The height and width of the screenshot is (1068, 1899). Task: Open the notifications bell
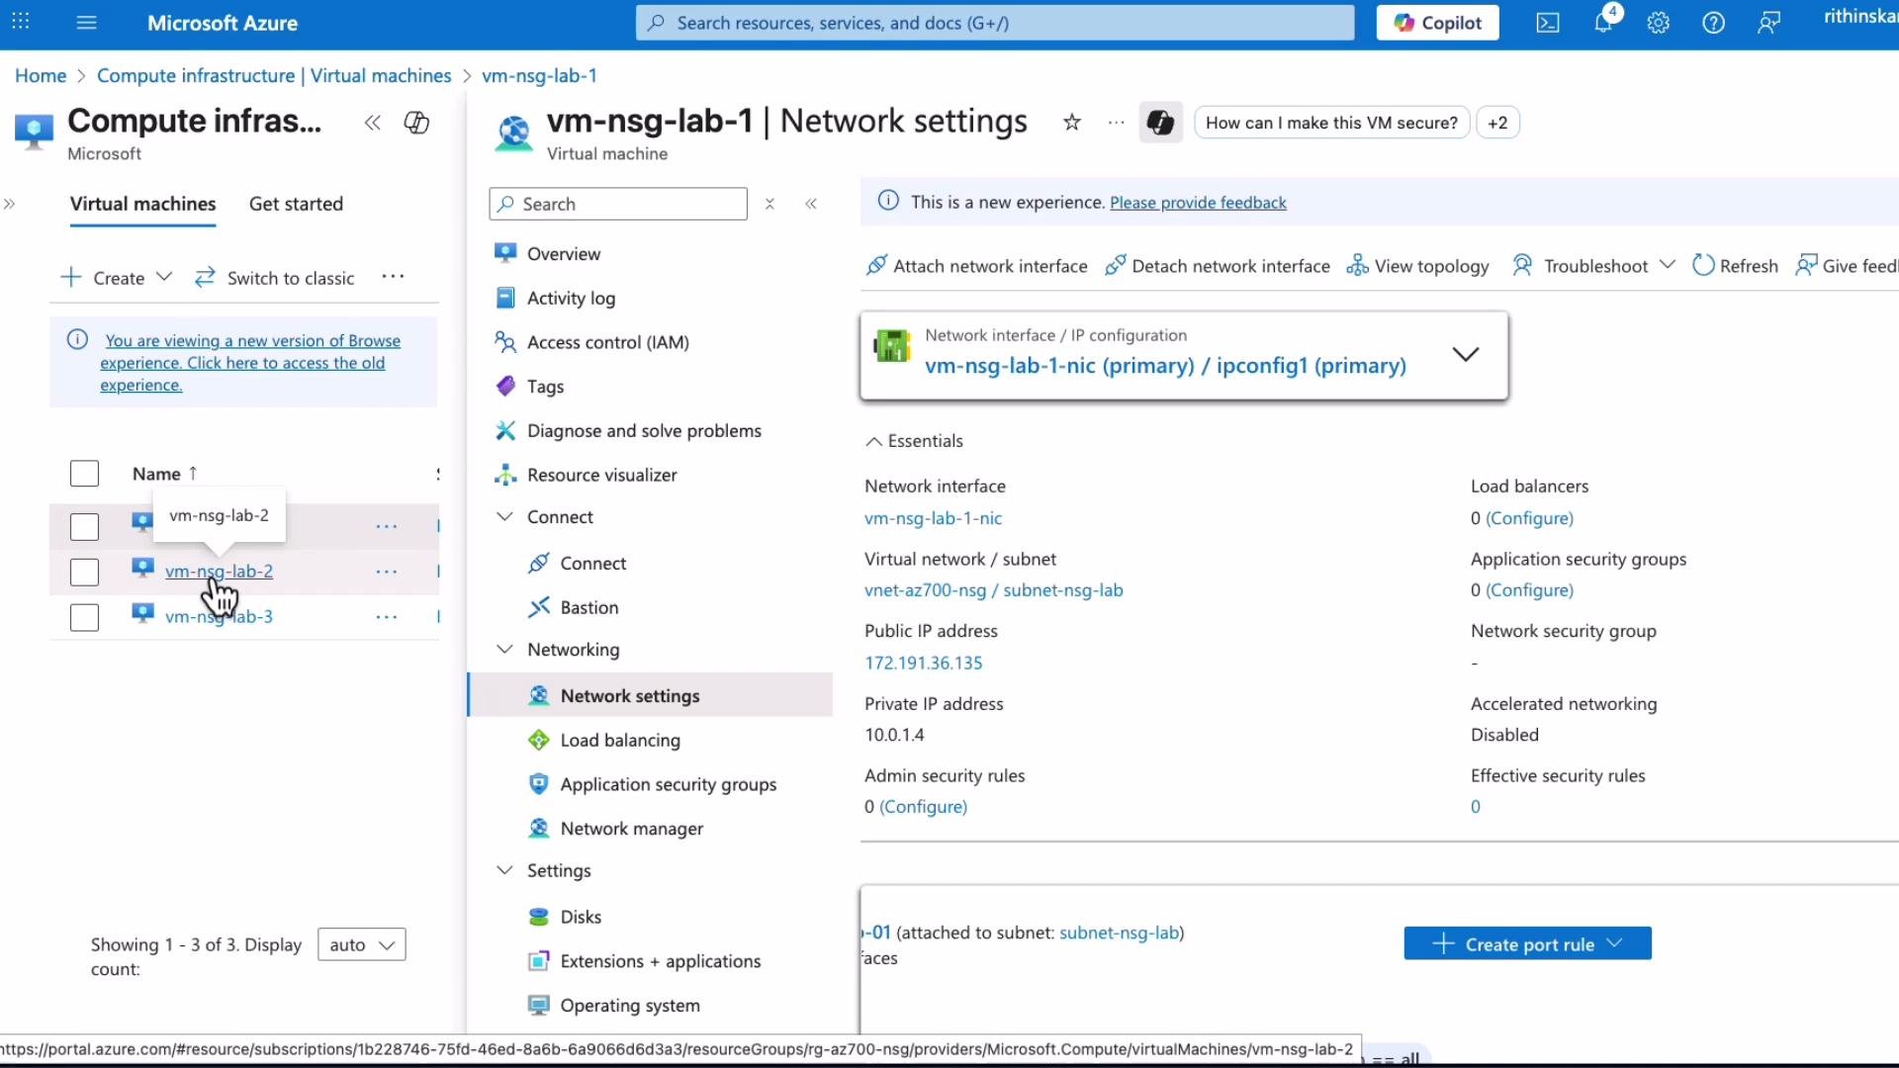(1603, 23)
